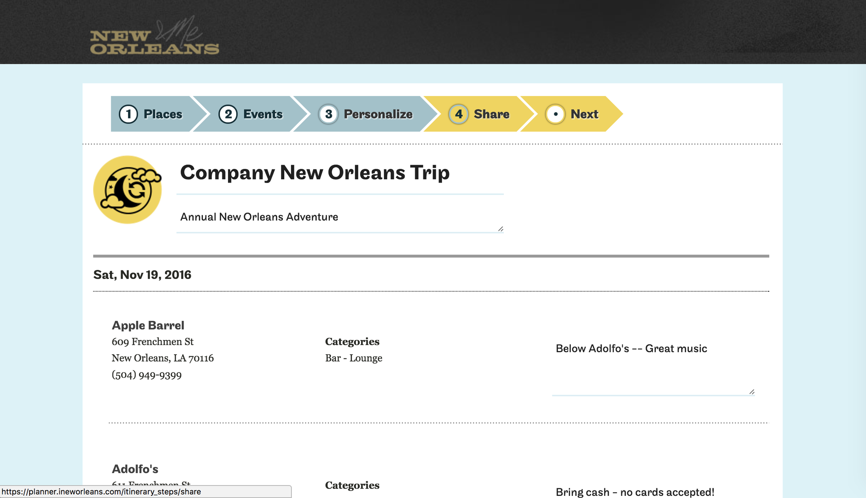Click the 609 Frenchmen St address
Image resolution: width=866 pixels, height=498 pixels.
[x=153, y=342]
